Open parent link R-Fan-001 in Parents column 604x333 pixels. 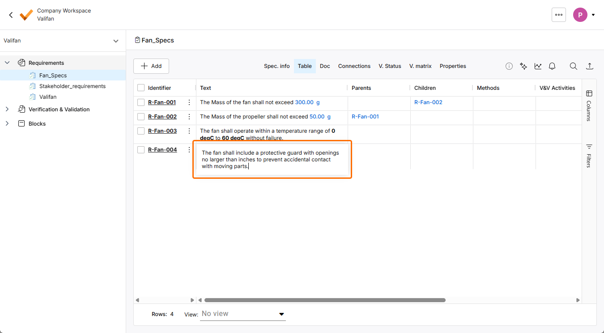(x=365, y=117)
